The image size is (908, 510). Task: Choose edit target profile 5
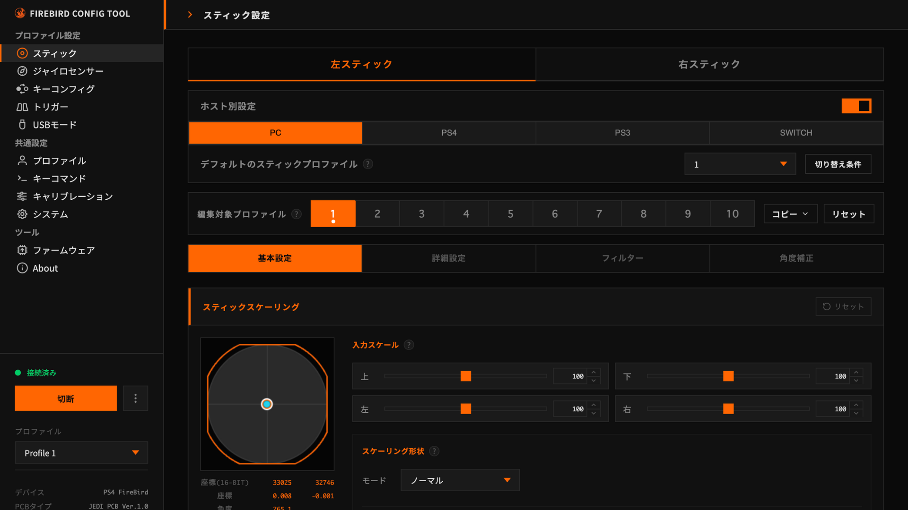coord(510,214)
